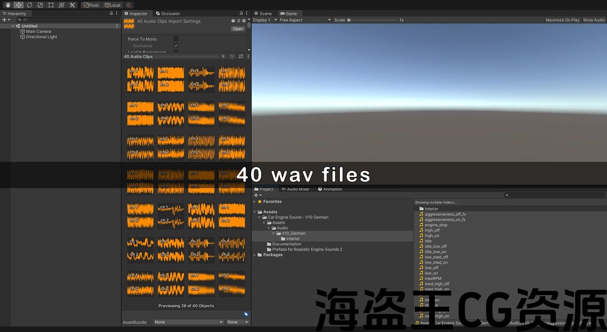This screenshot has height=332, width=607.
Task: Switch to the Scene tab
Action: (263, 13)
